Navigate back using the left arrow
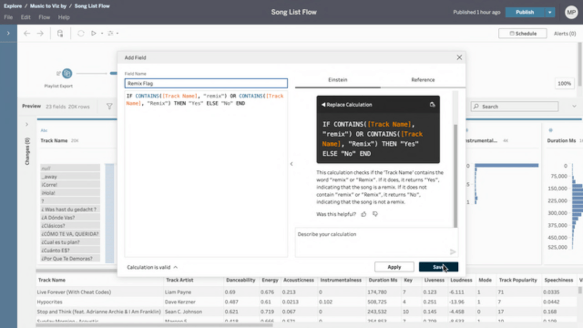The height and width of the screenshot is (328, 583). pyautogui.click(x=26, y=33)
